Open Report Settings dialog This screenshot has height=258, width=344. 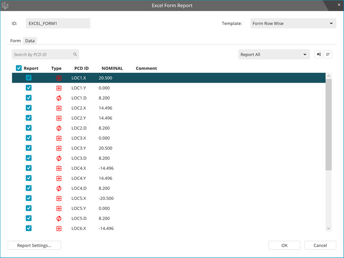(x=34, y=245)
